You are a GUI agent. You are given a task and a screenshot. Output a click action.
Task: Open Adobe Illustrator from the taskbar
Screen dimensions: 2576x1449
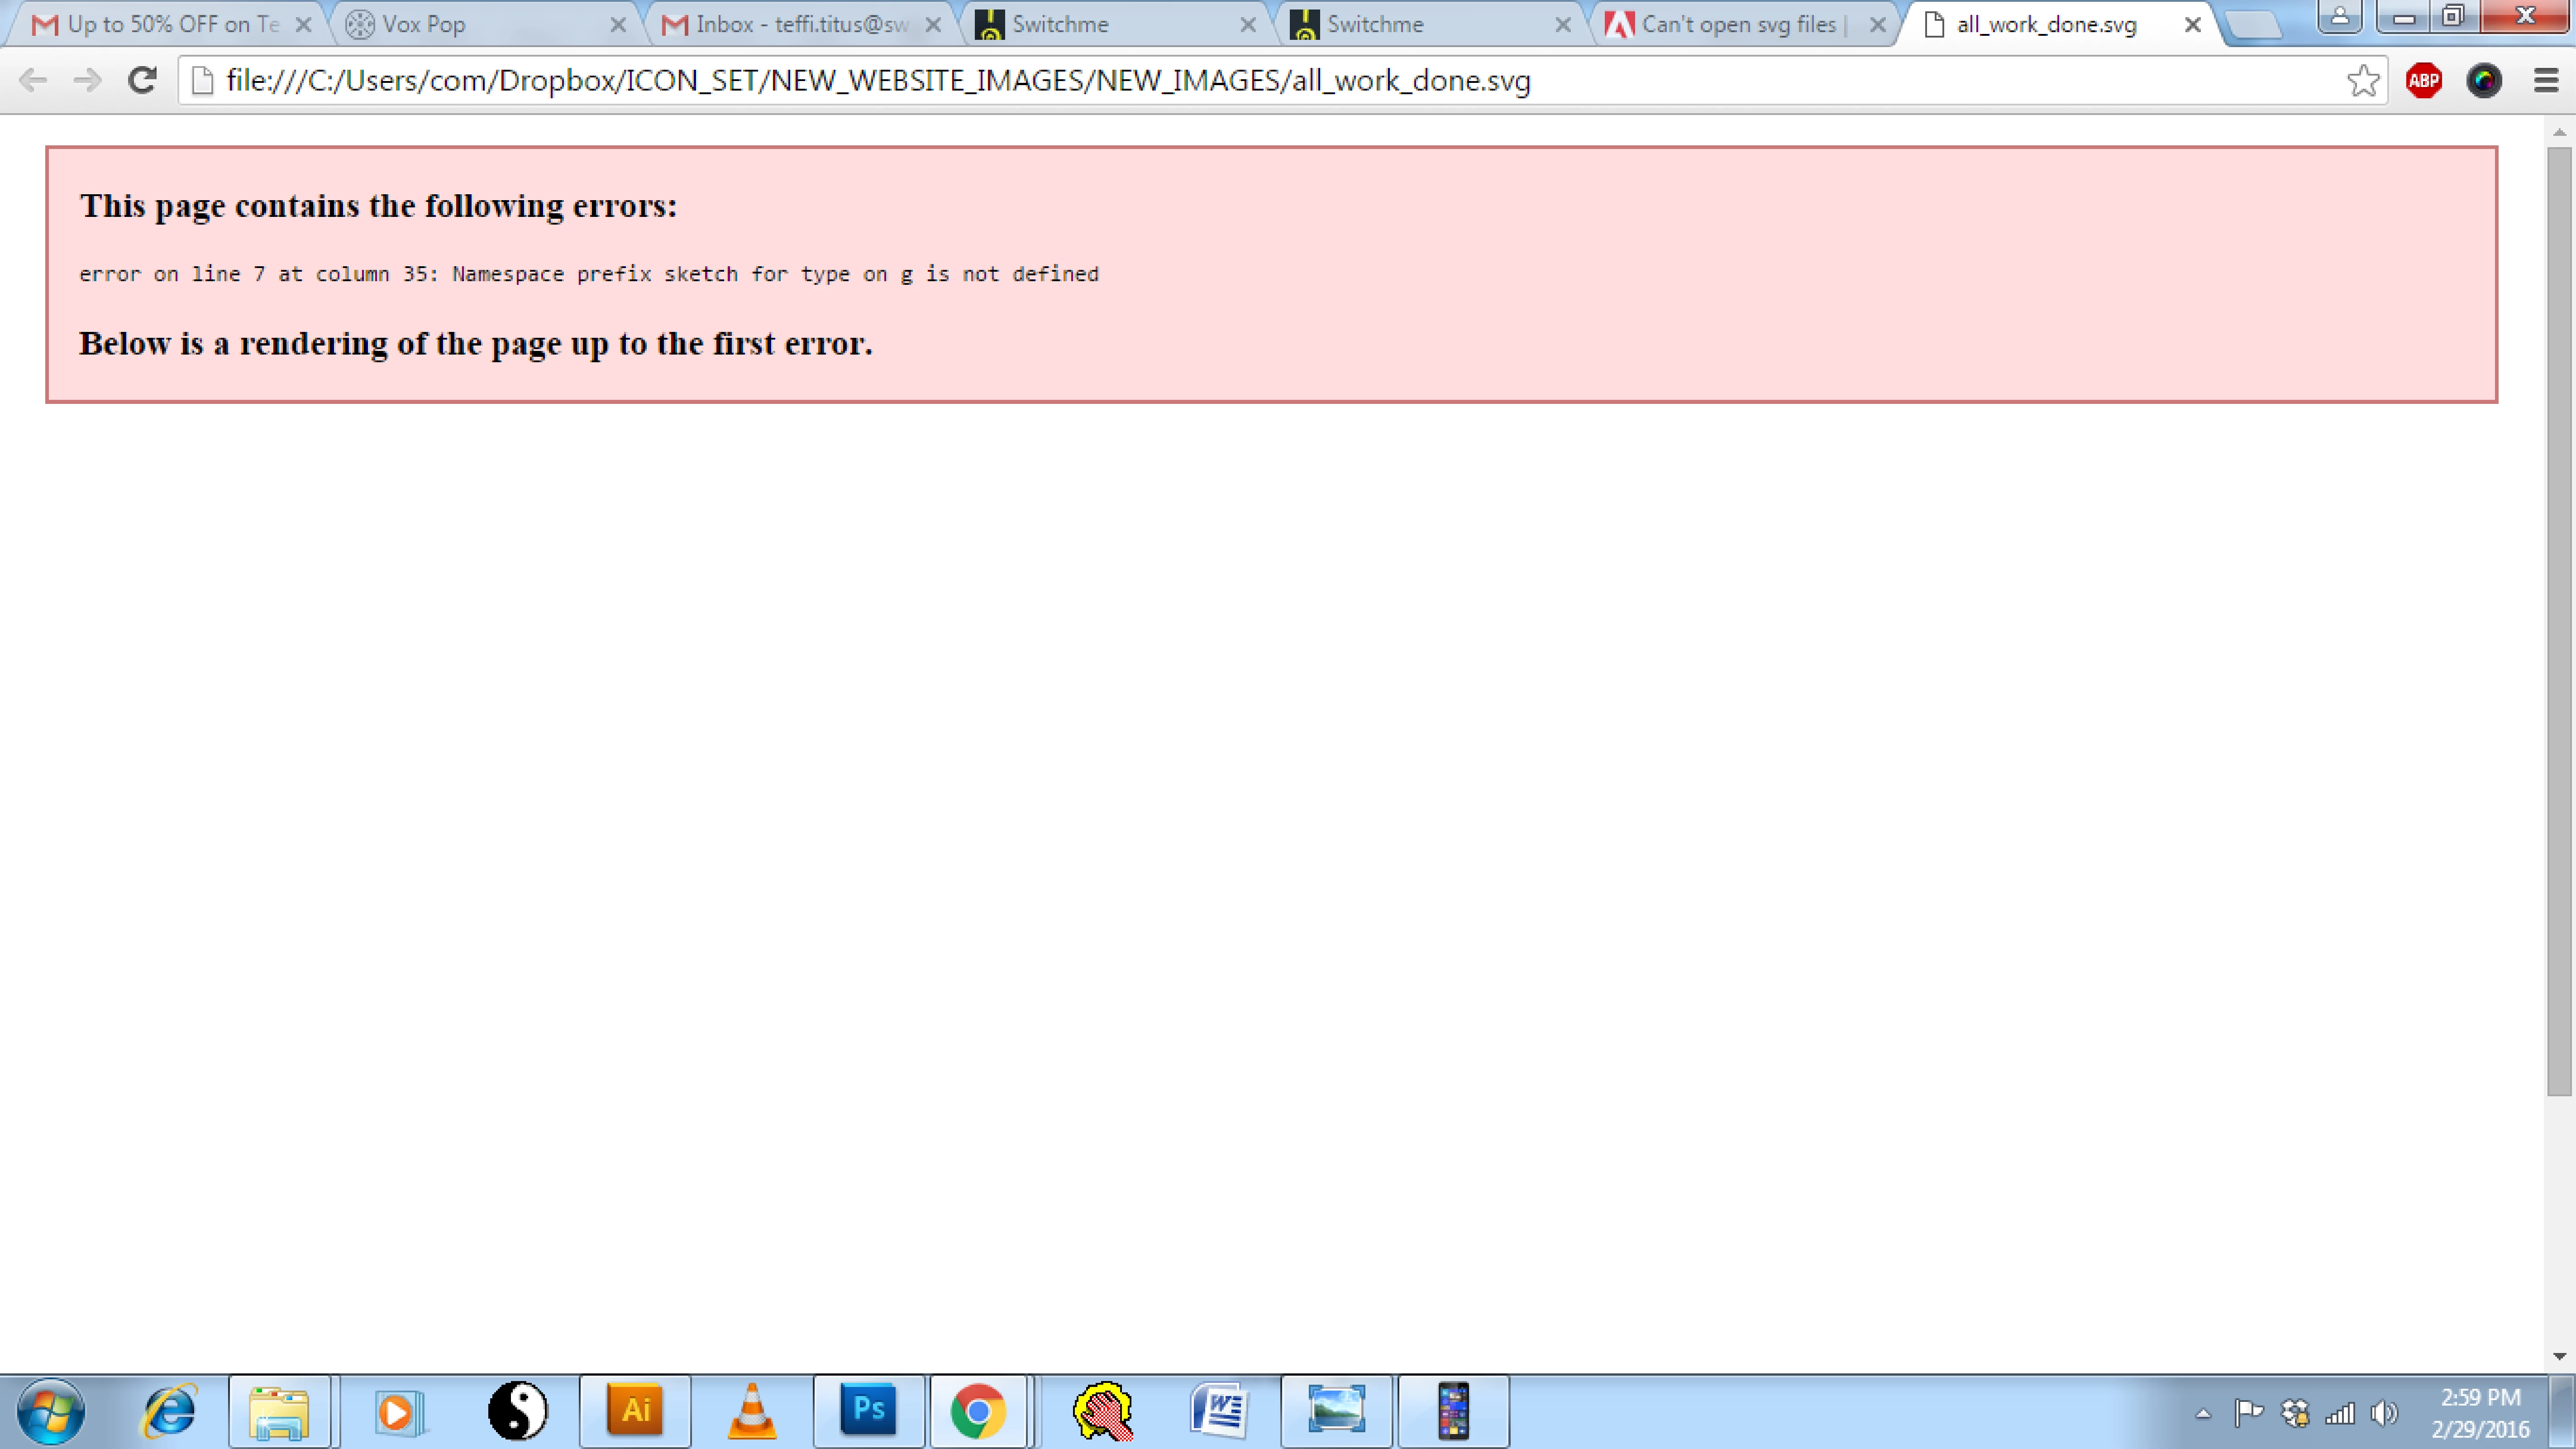click(635, 1411)
